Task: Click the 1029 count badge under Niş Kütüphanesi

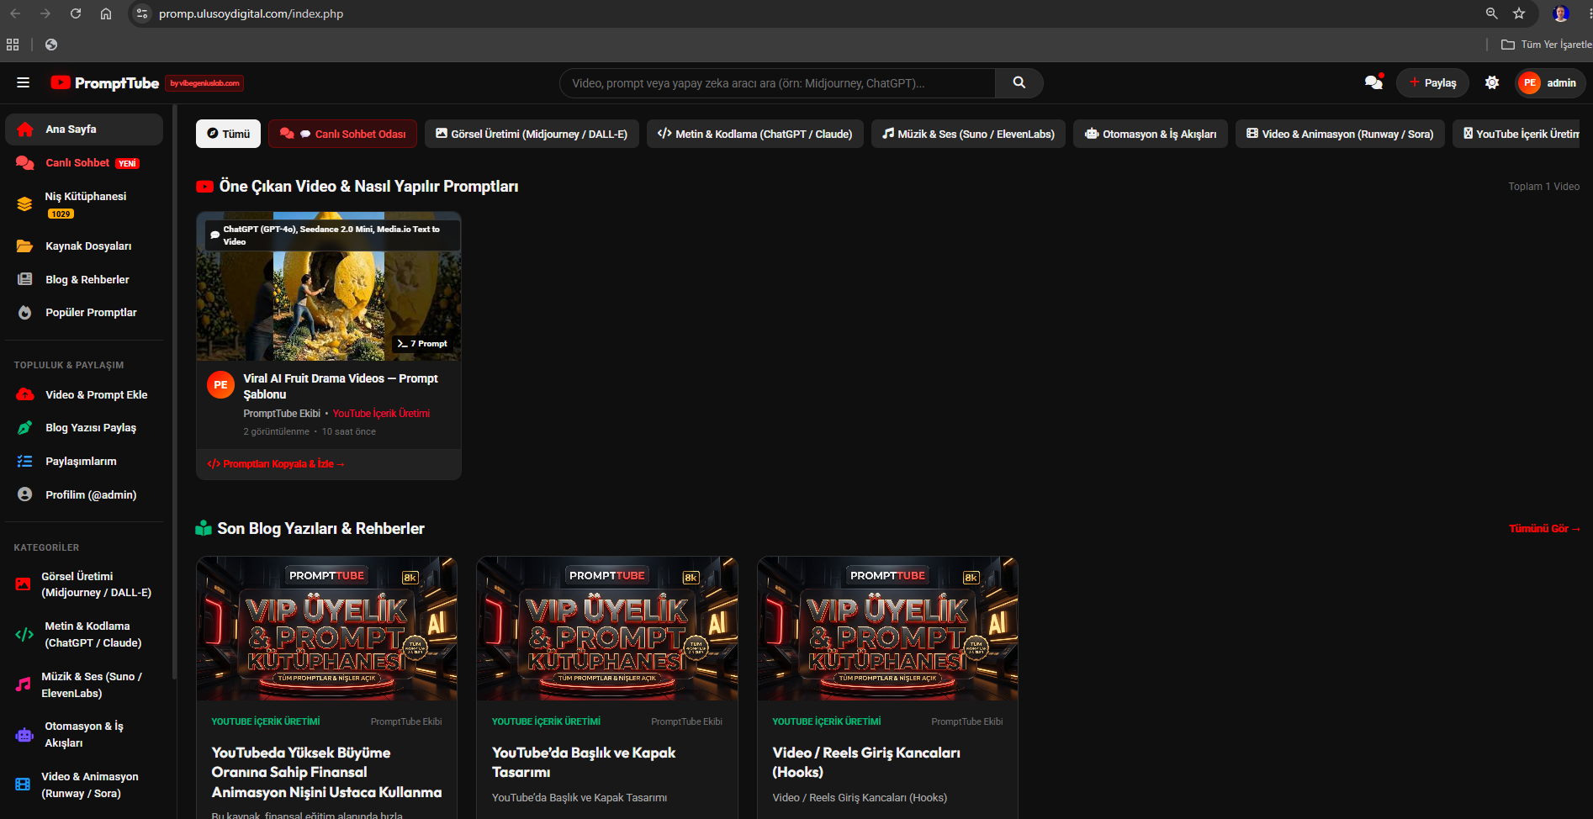Action: pos(61,214)
